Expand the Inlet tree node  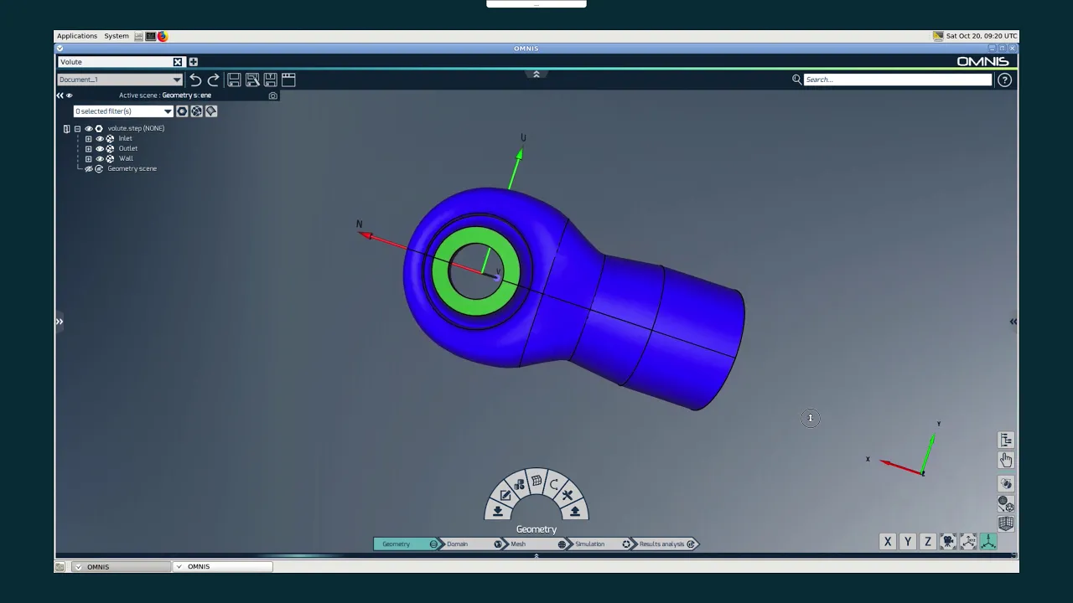88,138
